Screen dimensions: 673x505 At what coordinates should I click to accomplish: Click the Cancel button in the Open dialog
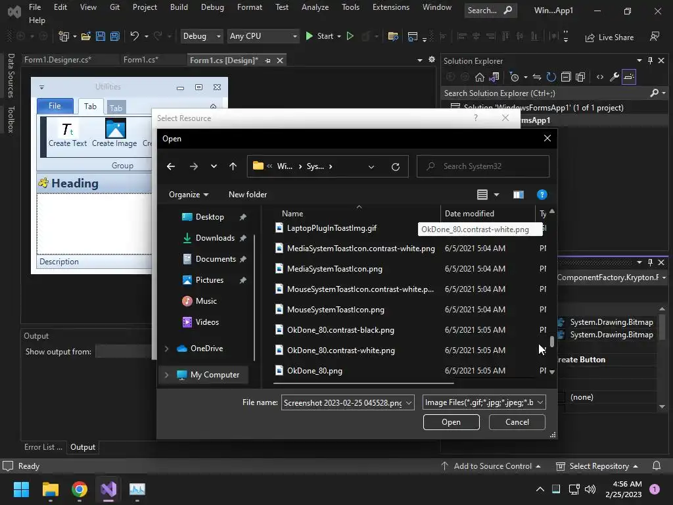(517, 422)
